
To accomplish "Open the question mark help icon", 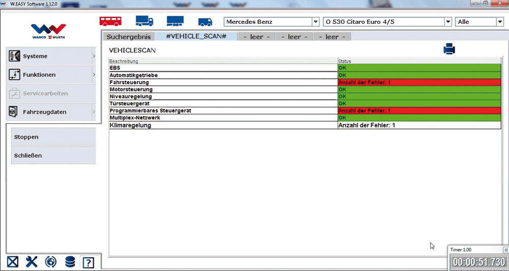I will coord(89,262).
